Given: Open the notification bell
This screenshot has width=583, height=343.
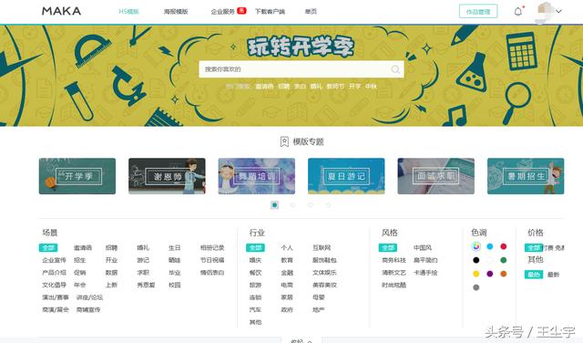Looking at the screenshot, I should pyautogui.click(x=518, y=12).
